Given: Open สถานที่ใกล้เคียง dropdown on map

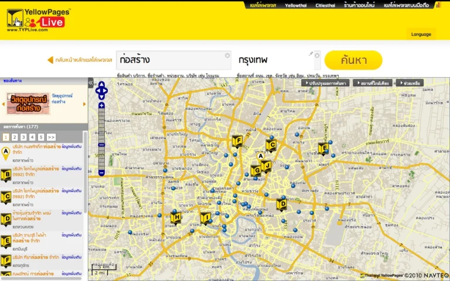Looking at the screenshot, I should click(x=373, y=83).
